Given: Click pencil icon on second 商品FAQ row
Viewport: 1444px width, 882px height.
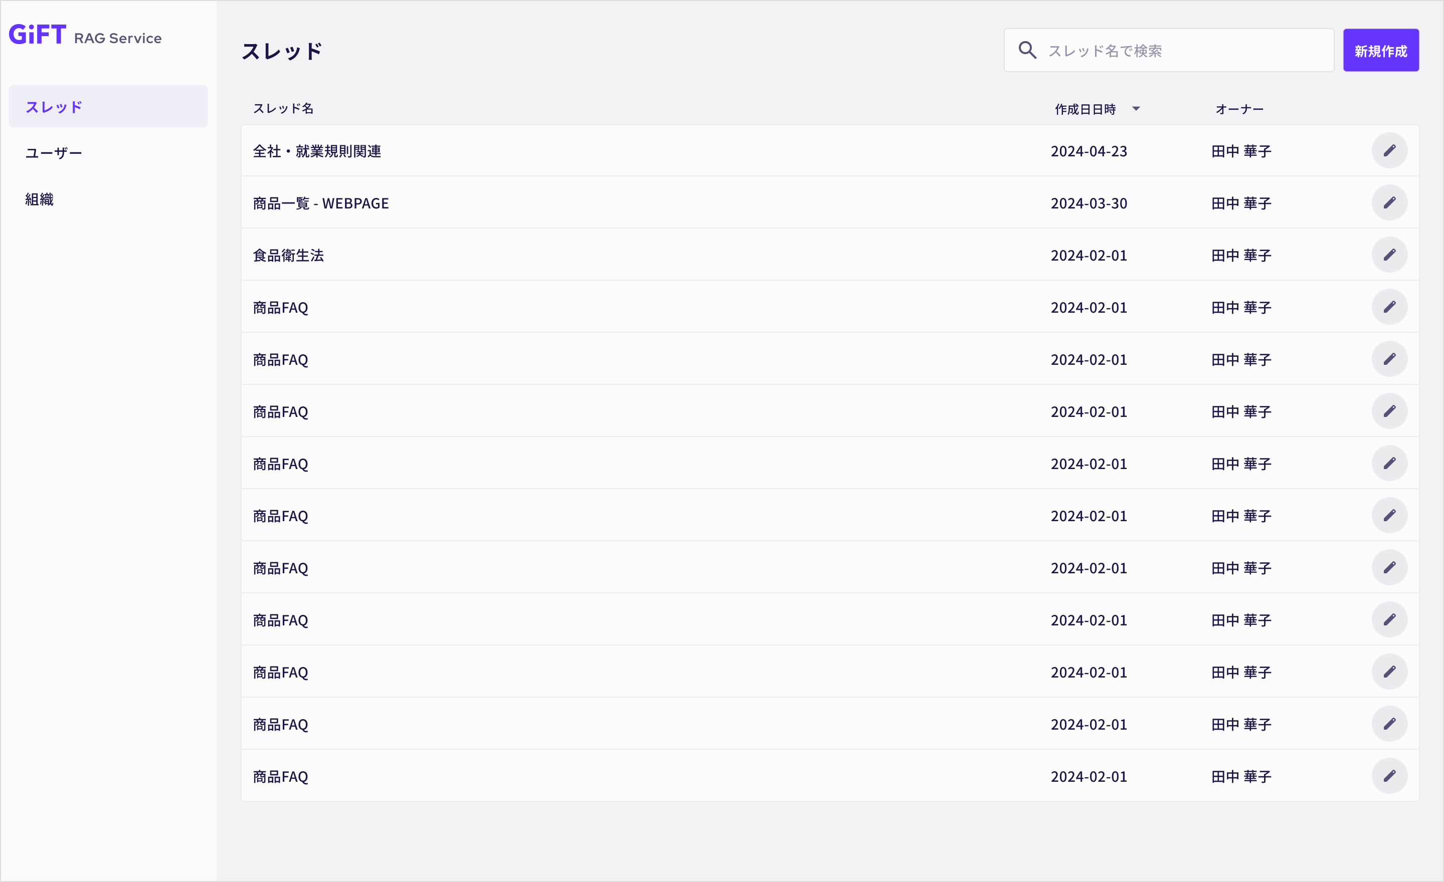Looking at the screenshot, I should click(x=1389, y=359).
